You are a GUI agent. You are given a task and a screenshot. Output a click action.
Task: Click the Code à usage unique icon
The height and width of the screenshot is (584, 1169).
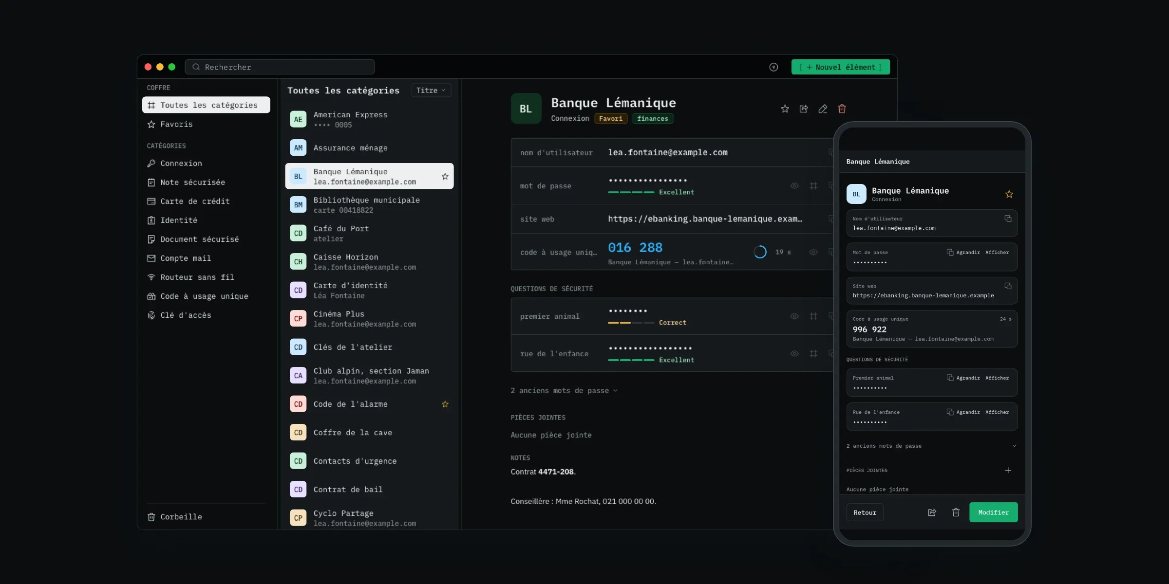click(x=151, y=296)
